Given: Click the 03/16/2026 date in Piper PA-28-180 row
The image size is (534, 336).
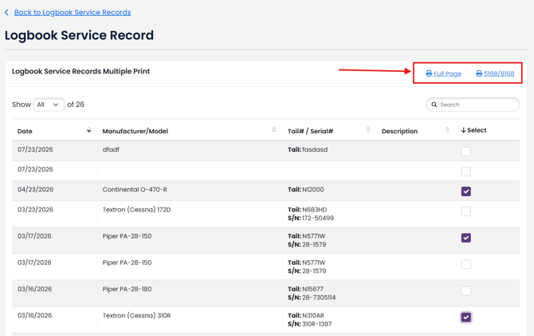Looking at the screenshot, I should coord(35,289).
